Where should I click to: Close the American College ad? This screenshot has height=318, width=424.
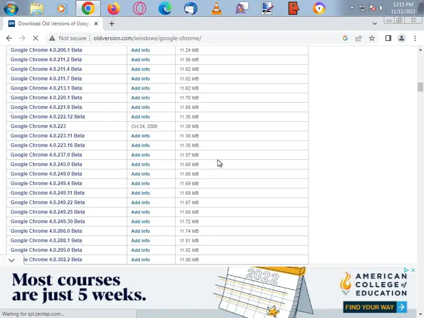point(413,270)
